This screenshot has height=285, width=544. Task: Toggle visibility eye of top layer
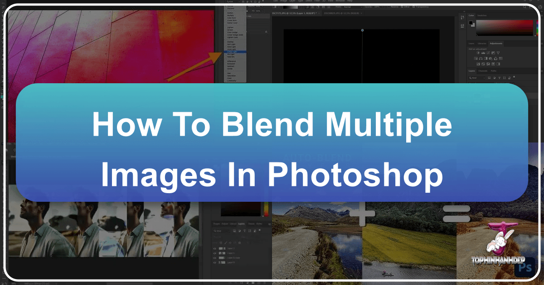214,249
